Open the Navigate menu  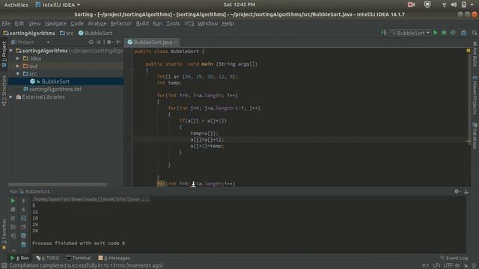point(55,23)
